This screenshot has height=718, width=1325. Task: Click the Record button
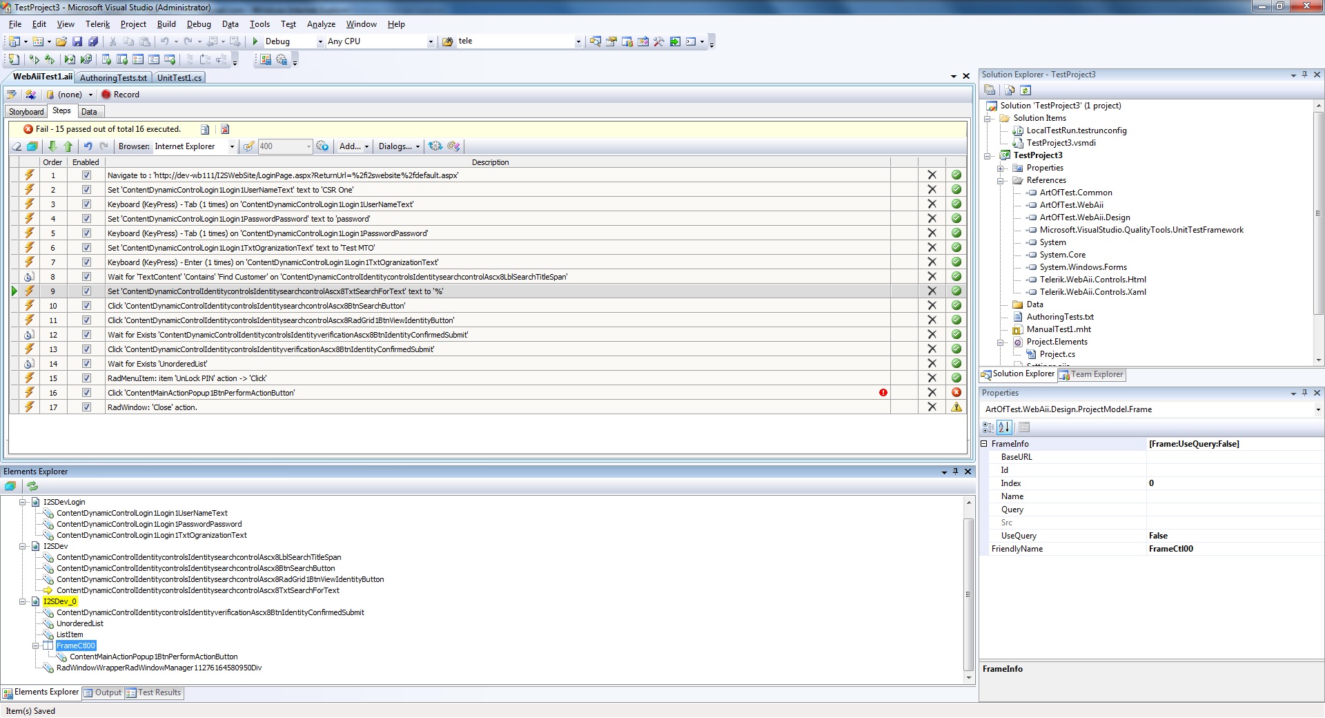pyautogui.click(x=120, y=95)
